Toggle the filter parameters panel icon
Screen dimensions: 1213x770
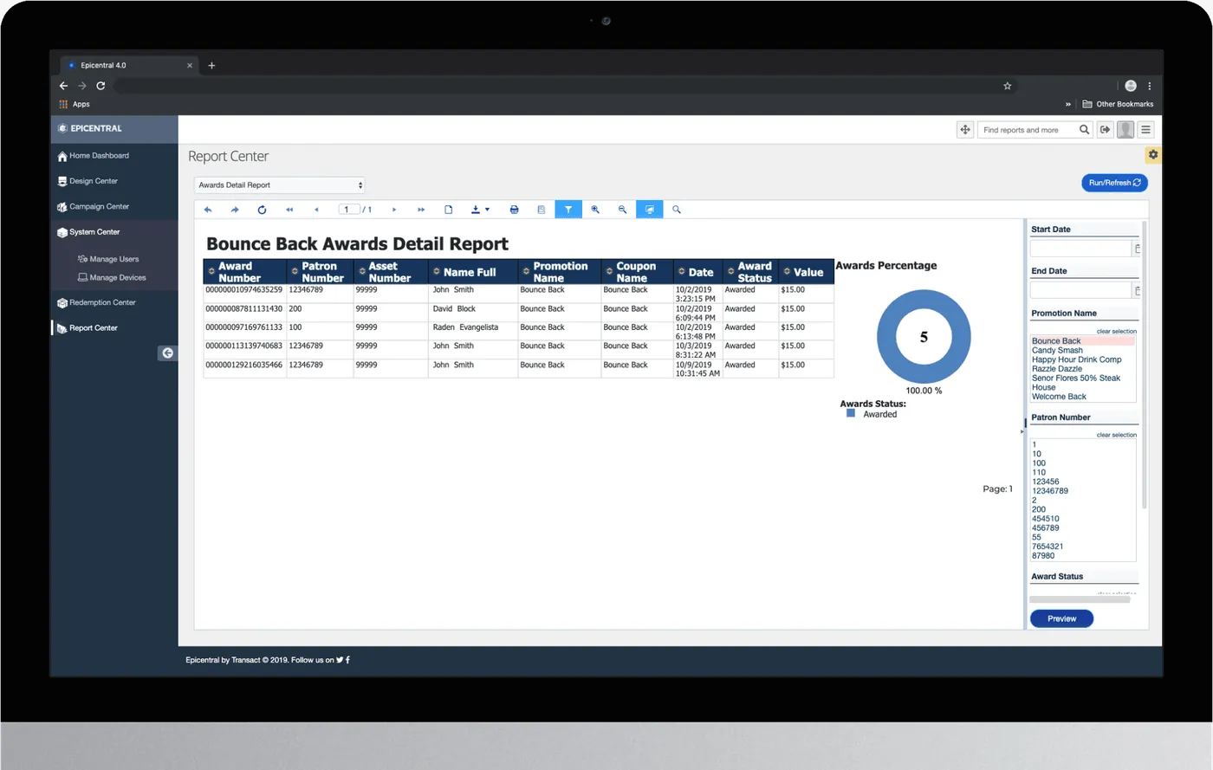568,210
